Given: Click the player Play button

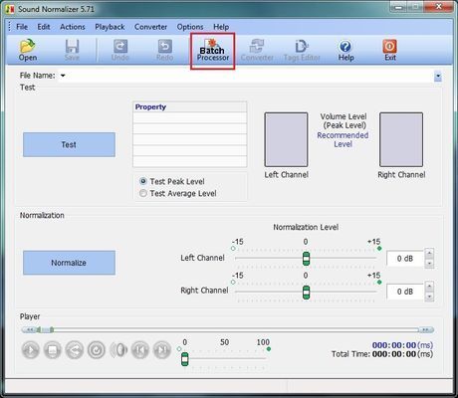Looking at the screenshot, I should click(31, 350).
